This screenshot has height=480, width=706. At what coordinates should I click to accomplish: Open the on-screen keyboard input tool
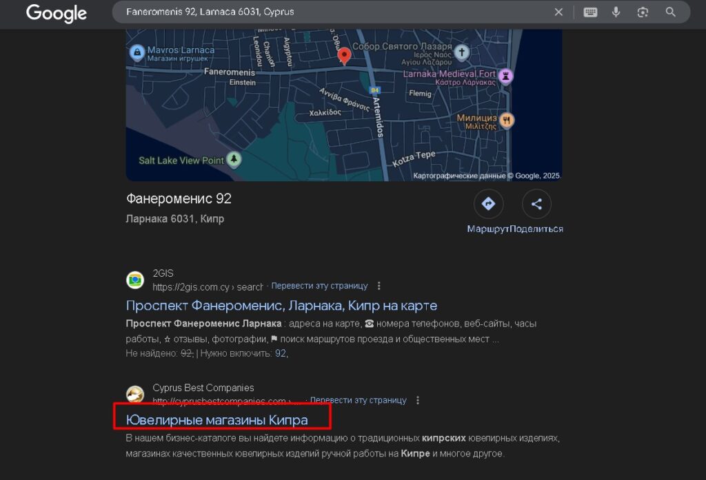click(590, 12)
